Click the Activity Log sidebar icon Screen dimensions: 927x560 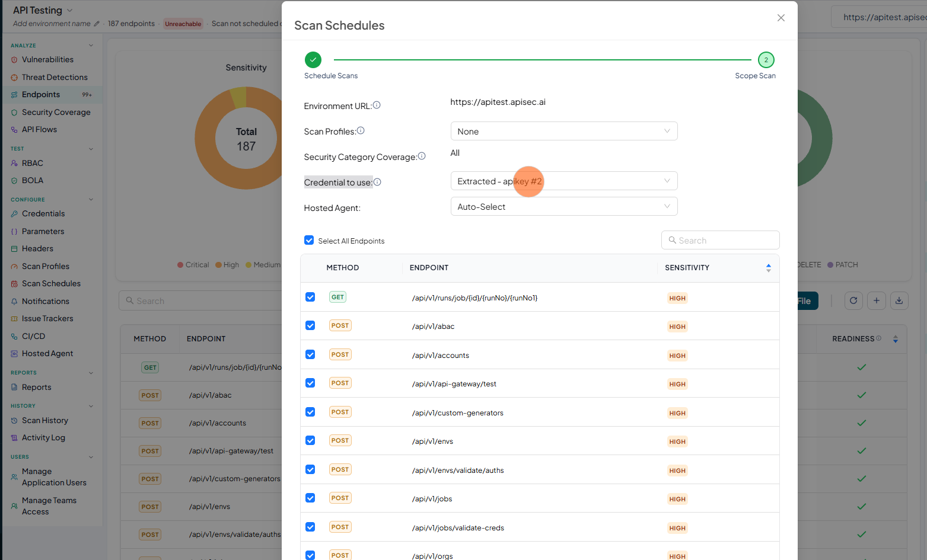point(14,438)
